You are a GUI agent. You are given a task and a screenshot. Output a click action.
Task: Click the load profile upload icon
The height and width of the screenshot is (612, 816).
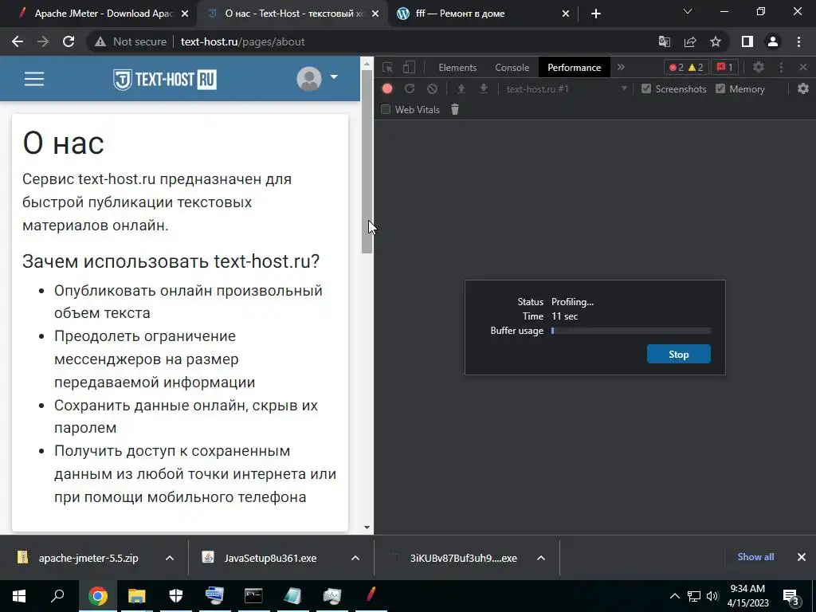click(x=461, y=89)
